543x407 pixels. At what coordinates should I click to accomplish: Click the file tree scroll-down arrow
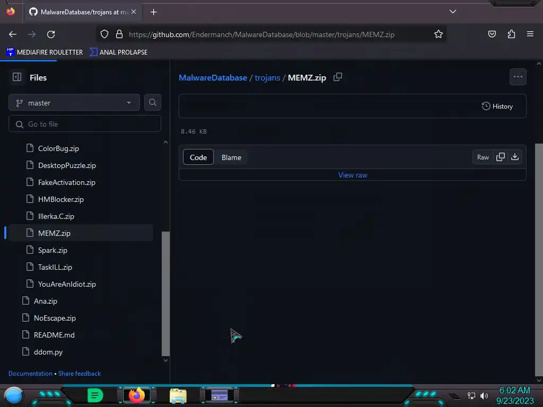pyautogui.click(x=165, y=360)
